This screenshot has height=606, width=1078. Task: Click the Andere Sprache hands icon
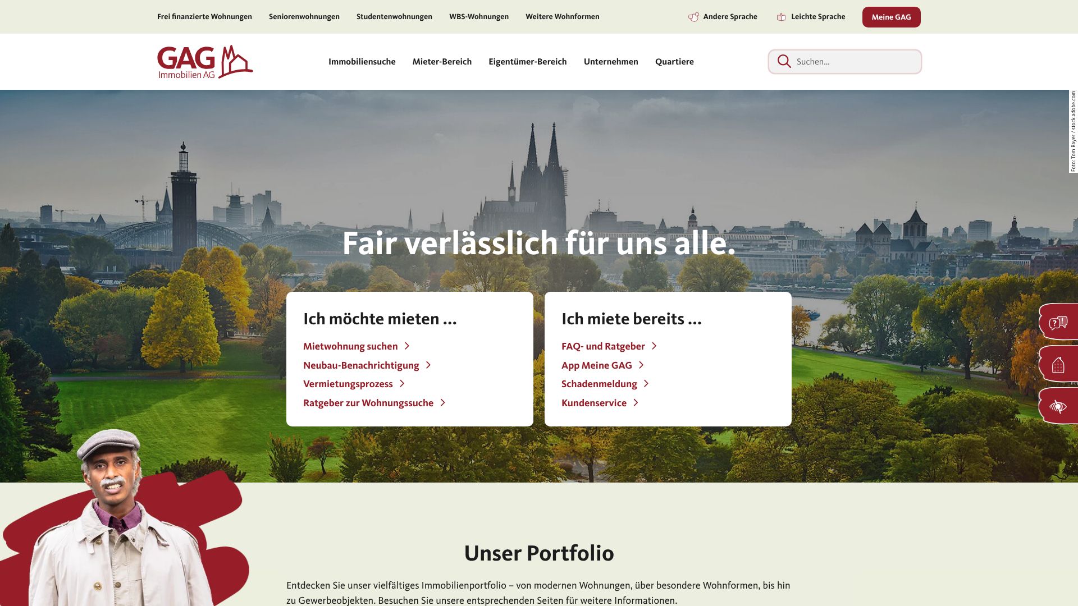tap(694, 17)
